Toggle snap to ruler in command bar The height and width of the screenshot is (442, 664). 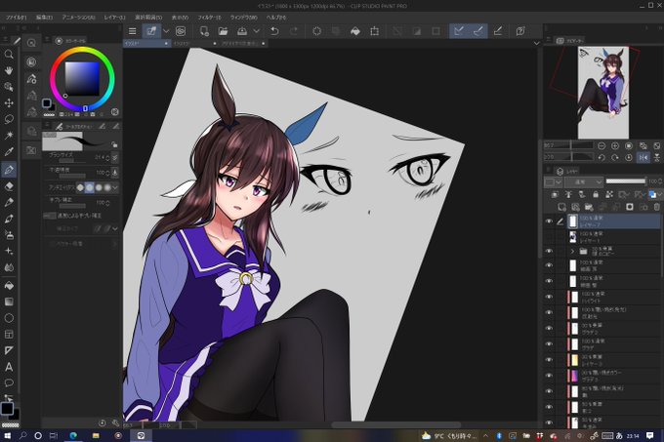[459, 31]
